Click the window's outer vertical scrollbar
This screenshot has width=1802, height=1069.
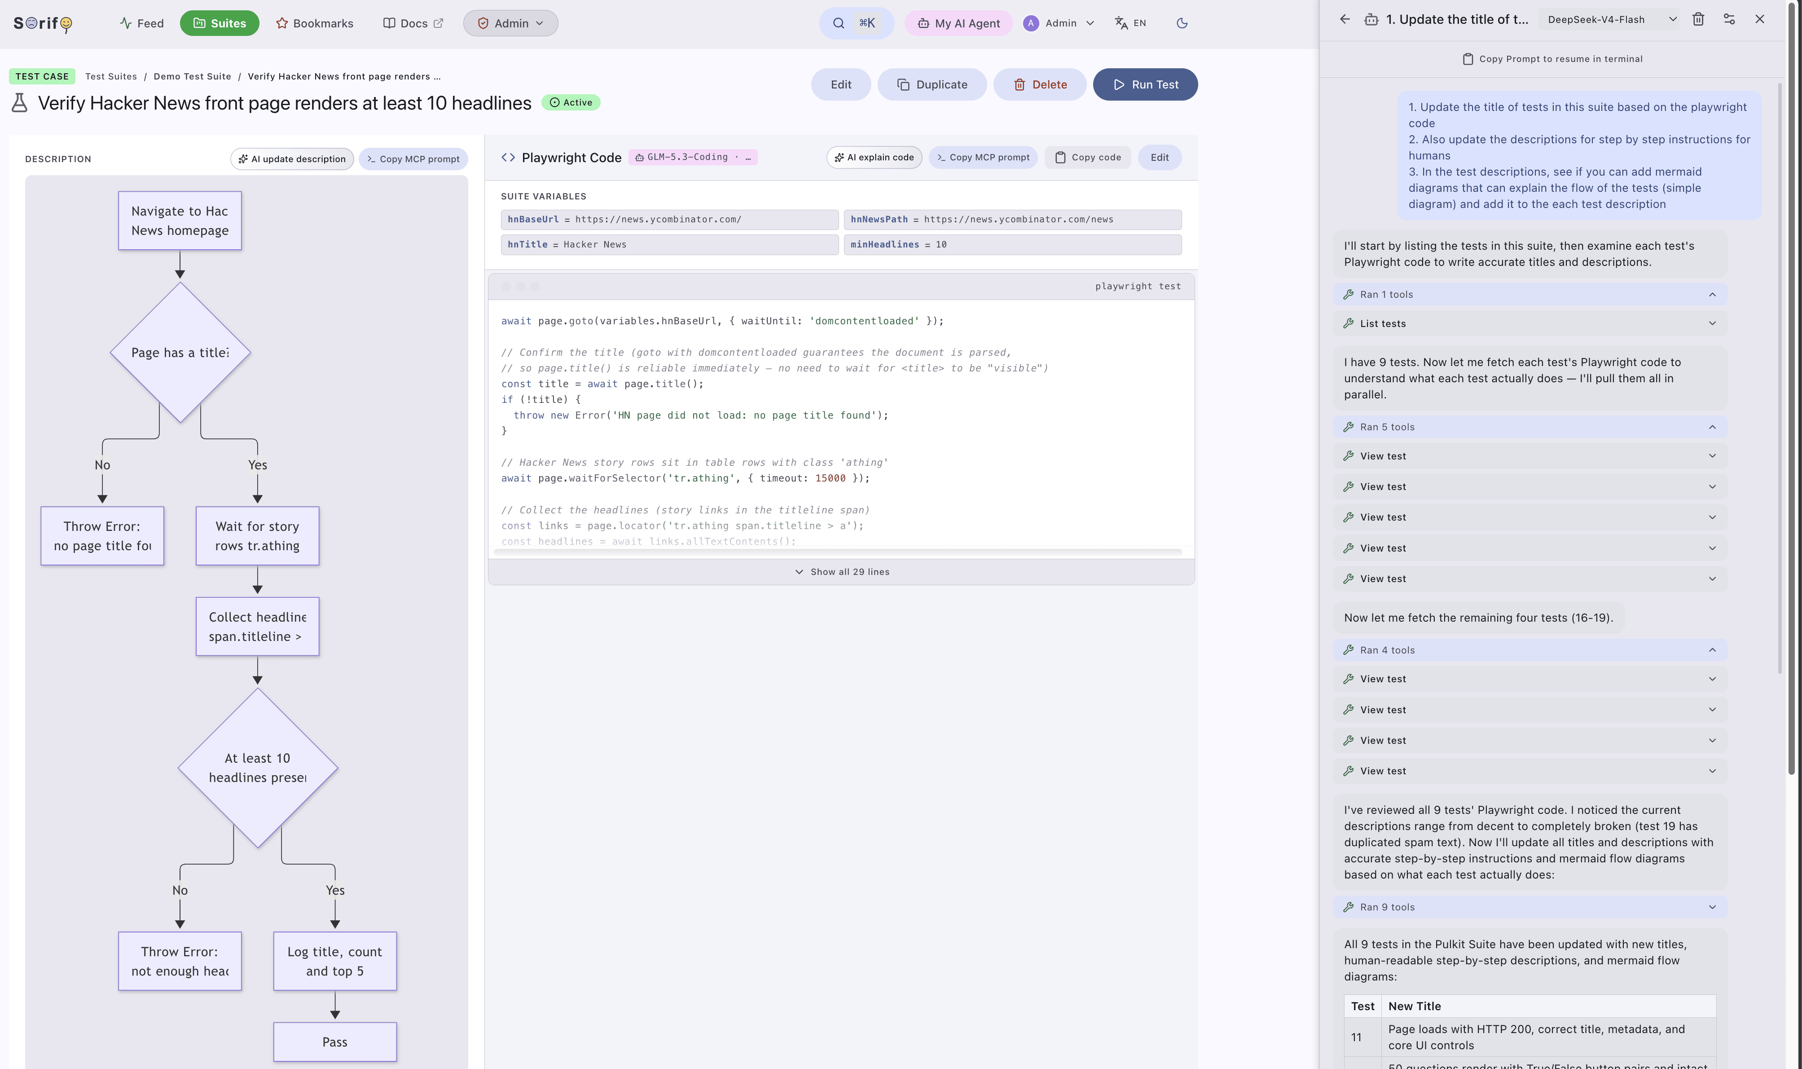[1792, 389]
